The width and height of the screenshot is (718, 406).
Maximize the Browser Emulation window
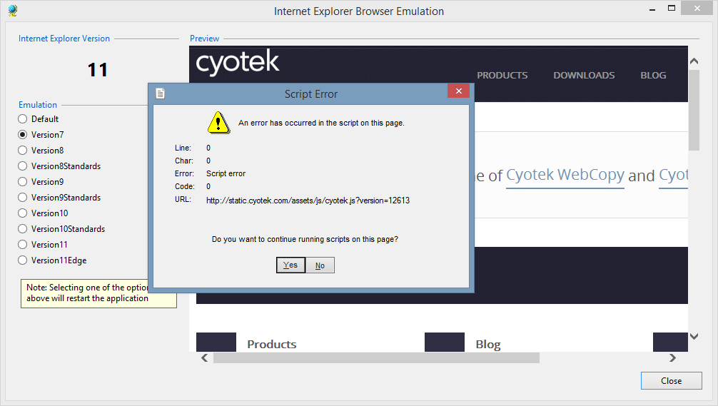tap(672, 9)
